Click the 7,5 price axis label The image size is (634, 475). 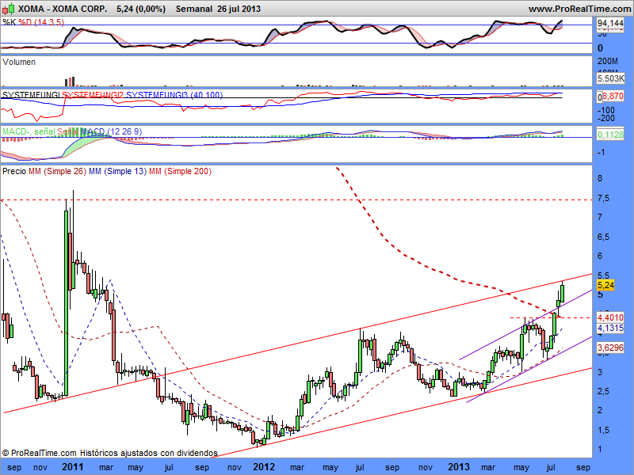coord(603,199)
